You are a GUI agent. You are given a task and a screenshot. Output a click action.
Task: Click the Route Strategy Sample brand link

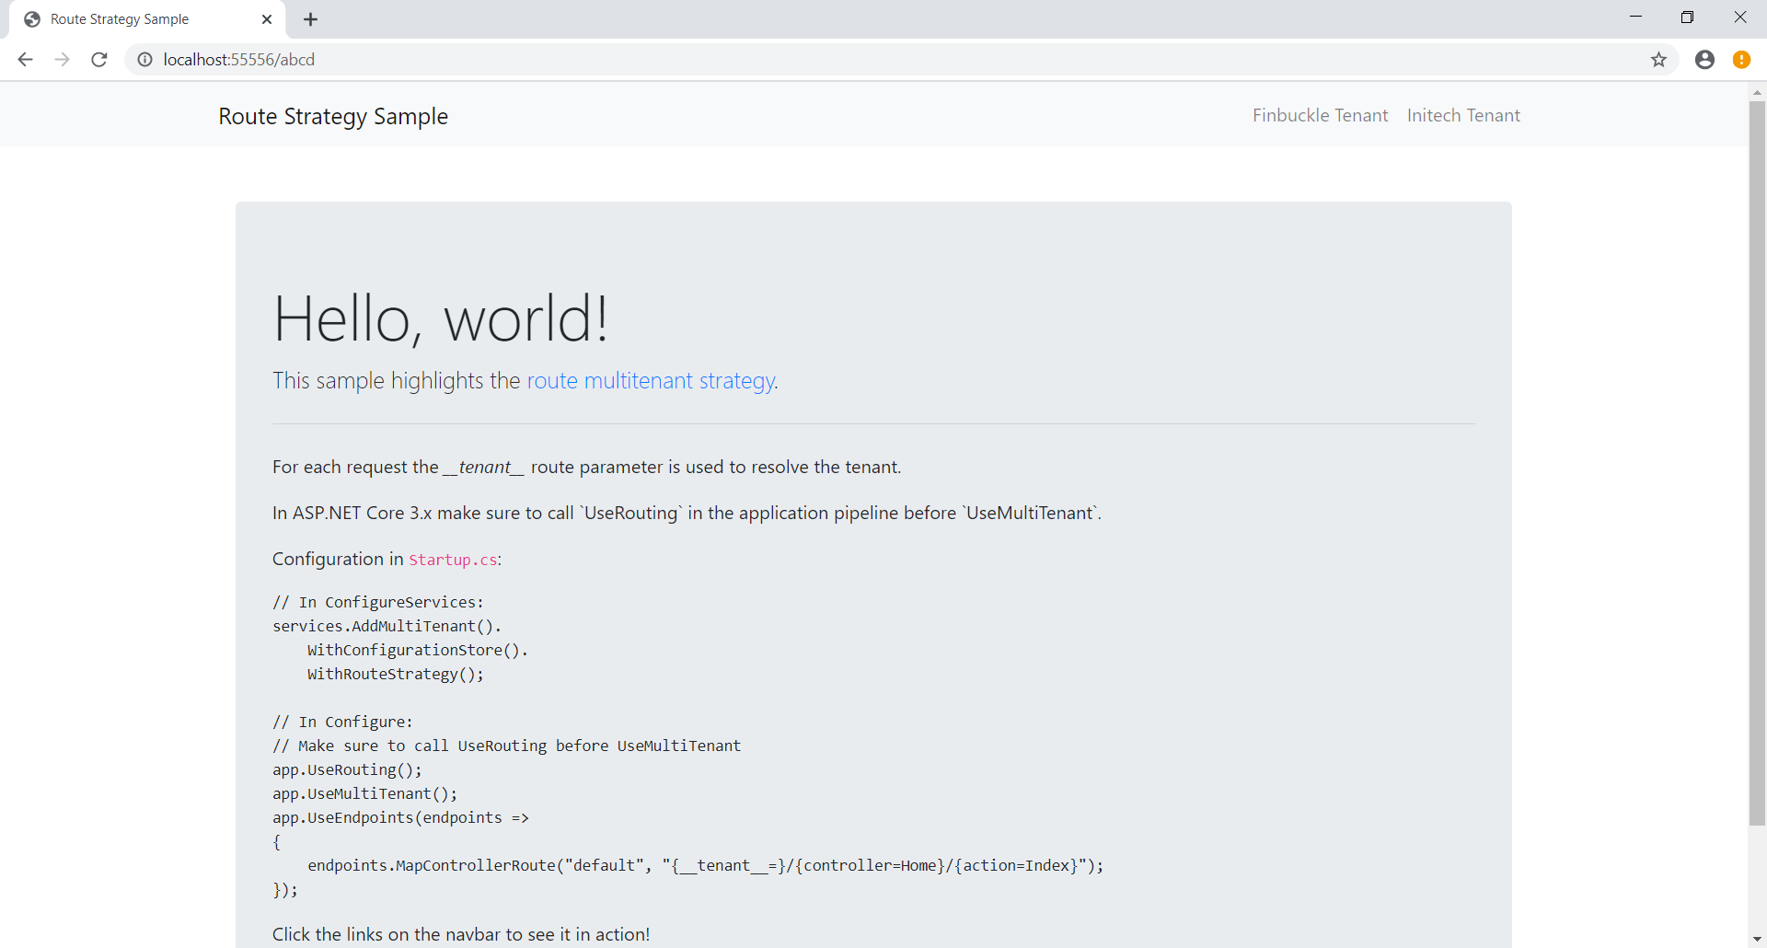pos(333,117)
